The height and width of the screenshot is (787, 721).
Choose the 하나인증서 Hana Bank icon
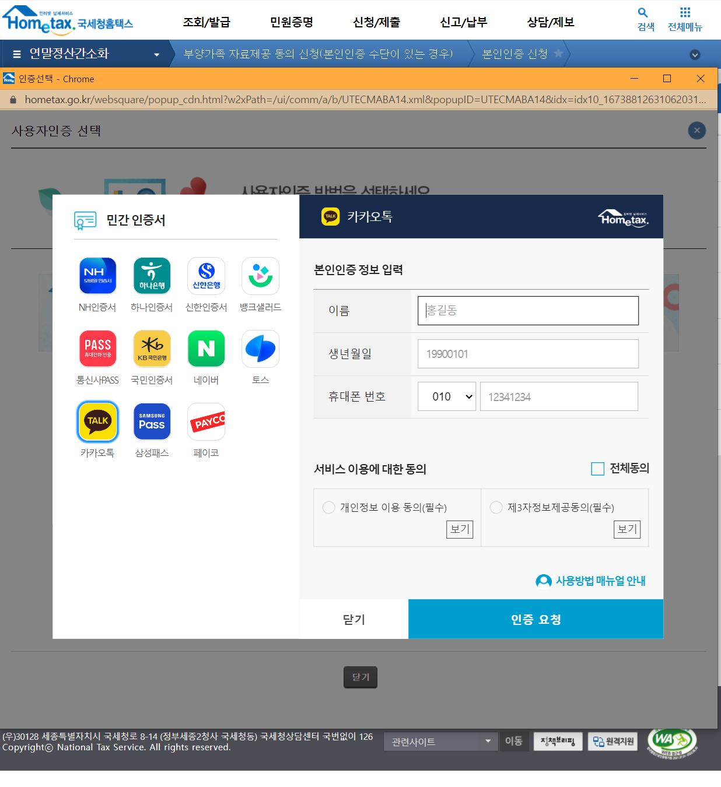tap(152, 276)
